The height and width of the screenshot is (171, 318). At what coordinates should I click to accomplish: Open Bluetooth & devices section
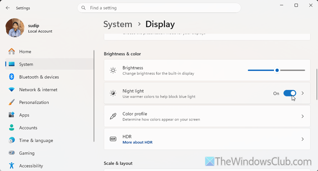pyautogui.click(x=49, y=77)
